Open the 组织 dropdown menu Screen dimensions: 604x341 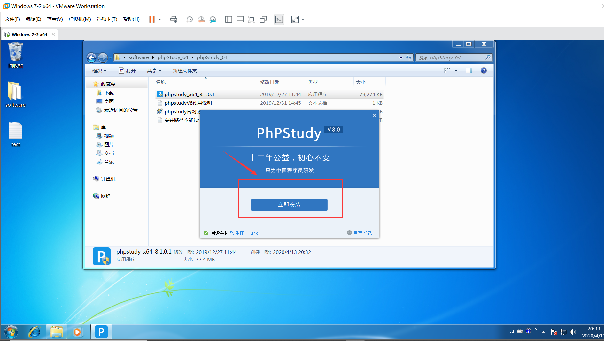[x=99, y=71]
